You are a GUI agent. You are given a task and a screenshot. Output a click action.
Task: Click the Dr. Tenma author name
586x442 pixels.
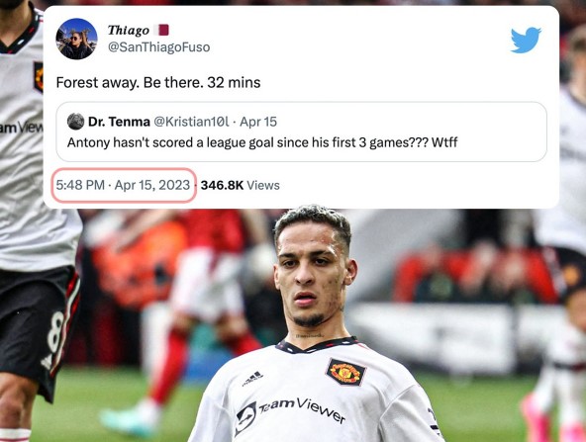point(119,122)
